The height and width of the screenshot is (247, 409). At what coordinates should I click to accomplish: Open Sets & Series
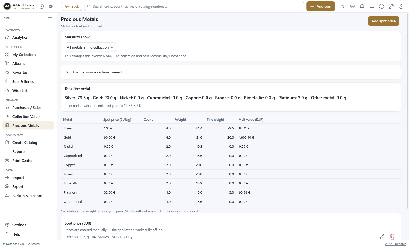coord(28,82)
